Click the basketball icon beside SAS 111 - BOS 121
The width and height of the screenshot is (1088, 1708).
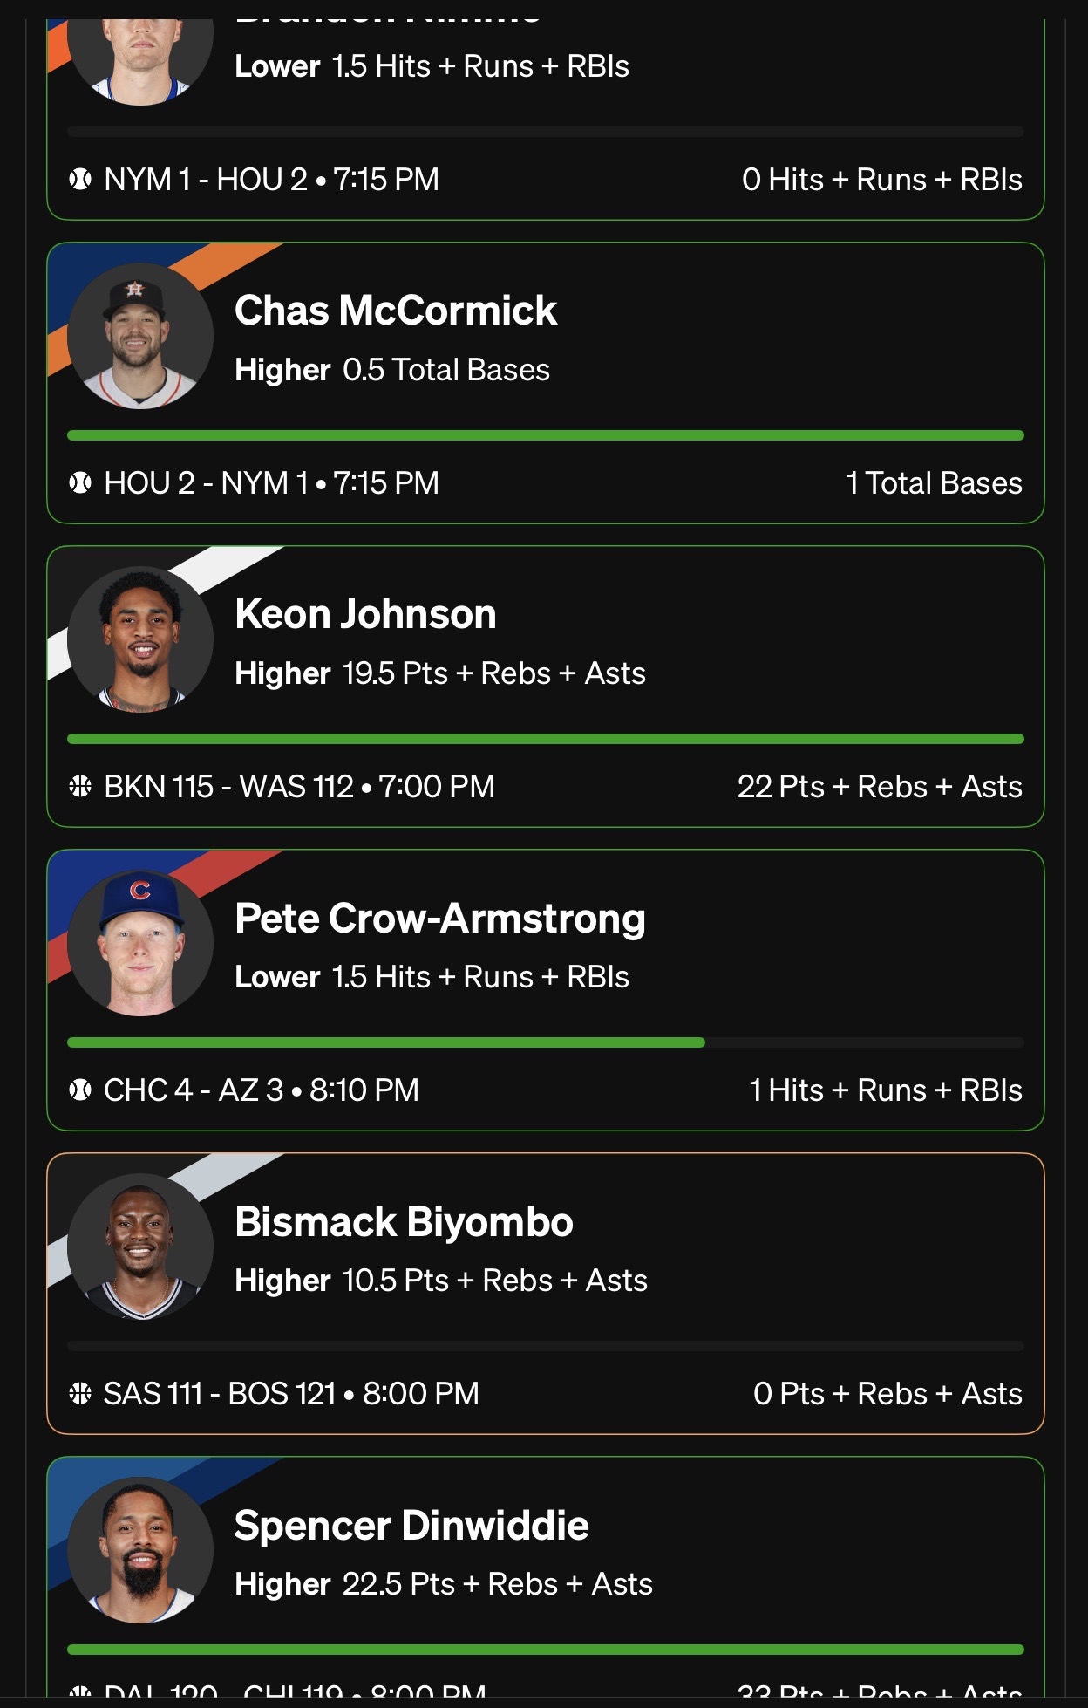[80, 1394]
